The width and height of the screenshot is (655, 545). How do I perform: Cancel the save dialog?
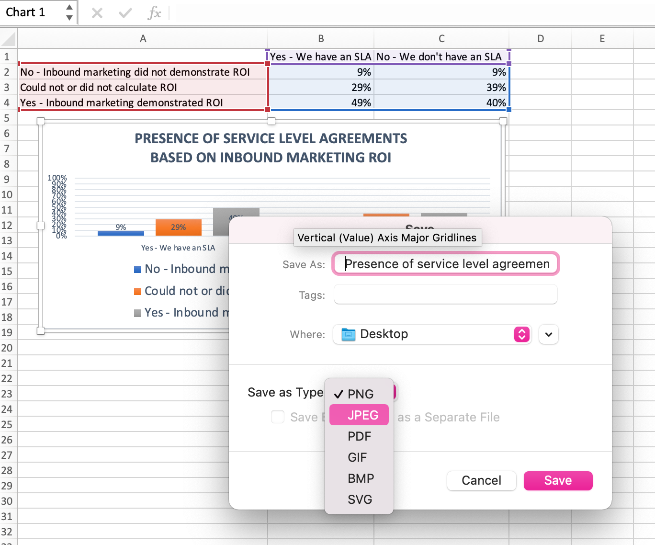[481, 480]
